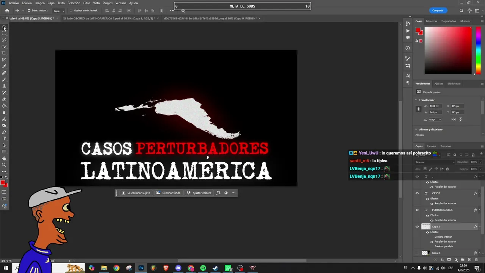The width and height of the screenshot is (485, 273).
Task: Create a new layer group folder
Action: (x=463, y=260)
